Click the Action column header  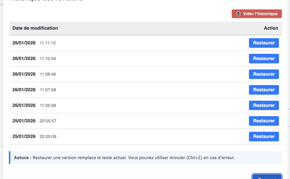(x=271, y=28)
